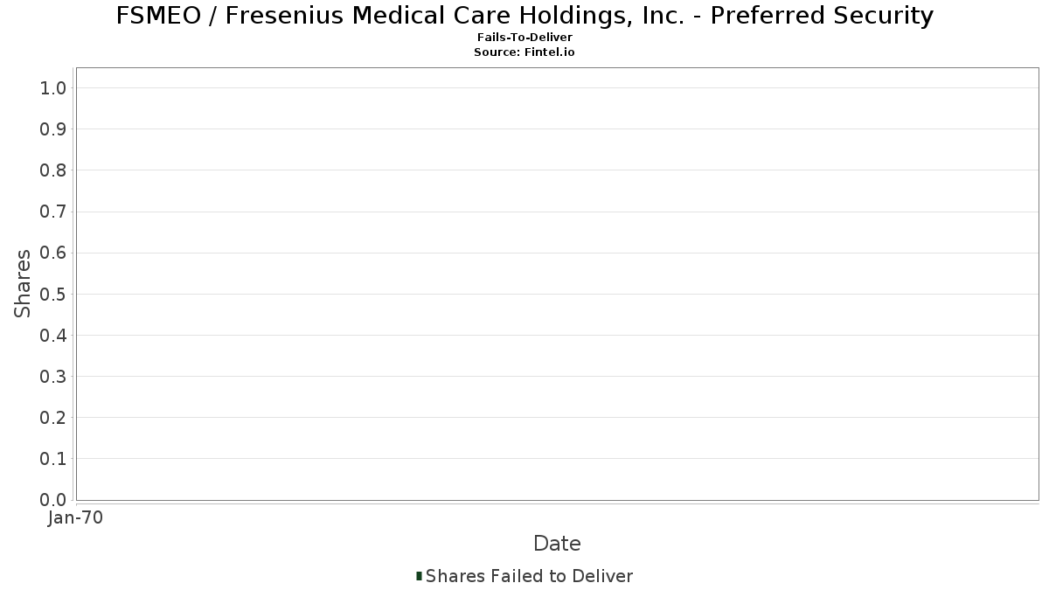Click the 0.6 y-axis tick label

tap(53, 253)
